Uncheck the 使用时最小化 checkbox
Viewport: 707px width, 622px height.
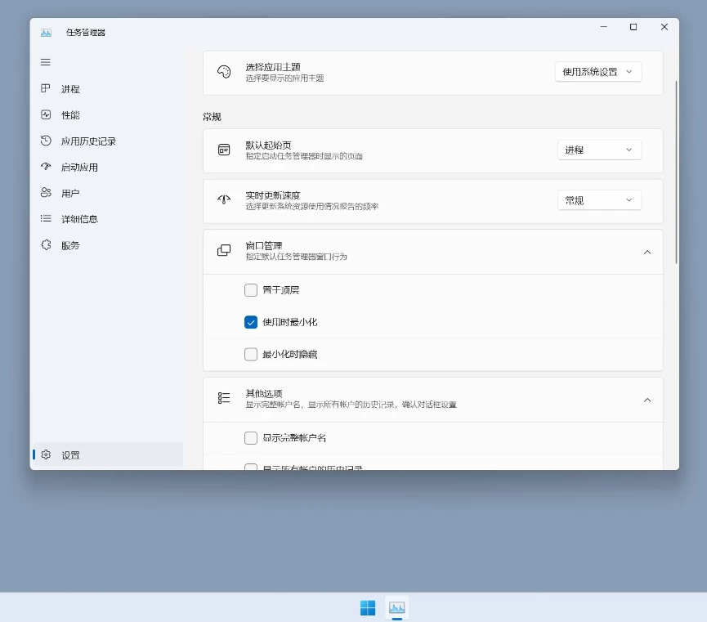click(251, 322)
